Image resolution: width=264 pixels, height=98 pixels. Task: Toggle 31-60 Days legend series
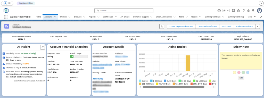coord(170,81)
